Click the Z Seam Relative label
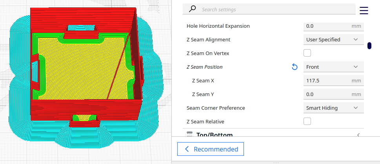Screen dimensions: 380x164 (205, 121)
